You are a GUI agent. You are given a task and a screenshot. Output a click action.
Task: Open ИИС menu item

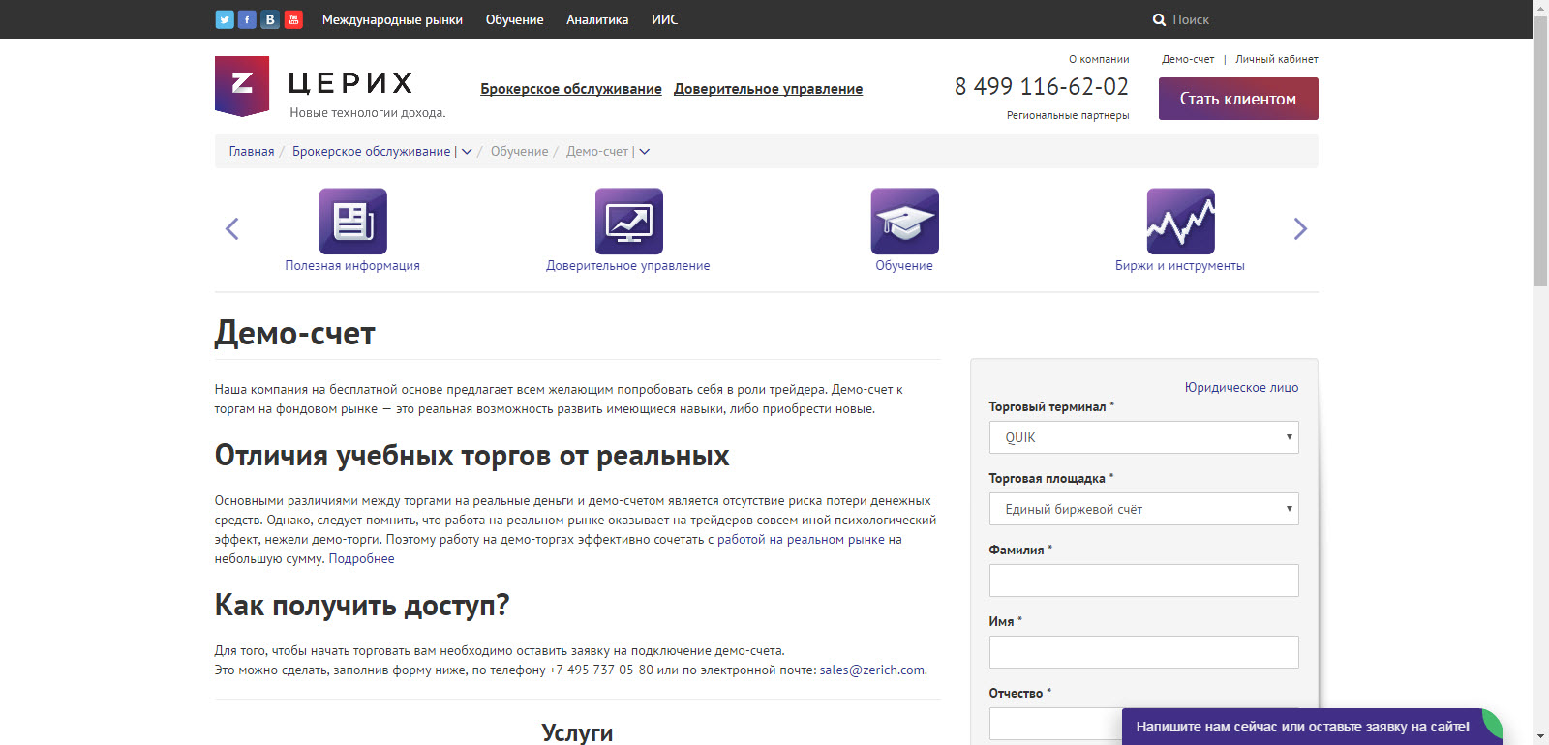pyautogui.click(x=664, y=19)
